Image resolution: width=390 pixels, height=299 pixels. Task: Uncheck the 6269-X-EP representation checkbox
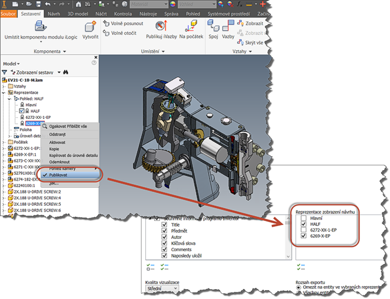(302, 236)
